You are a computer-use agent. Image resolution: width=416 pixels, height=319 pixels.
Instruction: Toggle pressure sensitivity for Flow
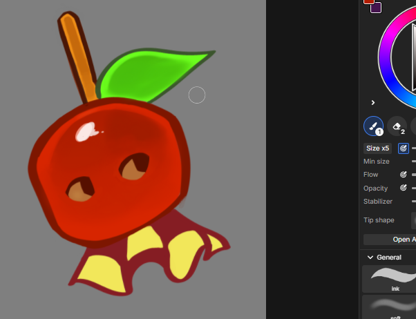[x=404, y=175]
